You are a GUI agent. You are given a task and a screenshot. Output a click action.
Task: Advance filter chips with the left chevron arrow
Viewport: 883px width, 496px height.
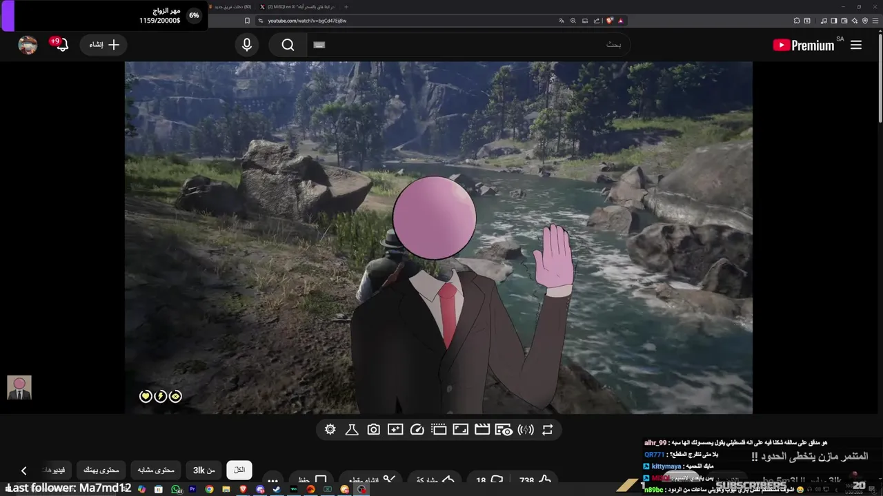tap(23, 471)
